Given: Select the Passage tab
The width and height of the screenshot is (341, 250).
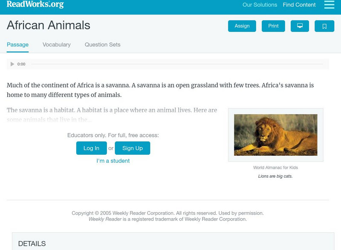Looking at the screenshot, I should point(17,45).
